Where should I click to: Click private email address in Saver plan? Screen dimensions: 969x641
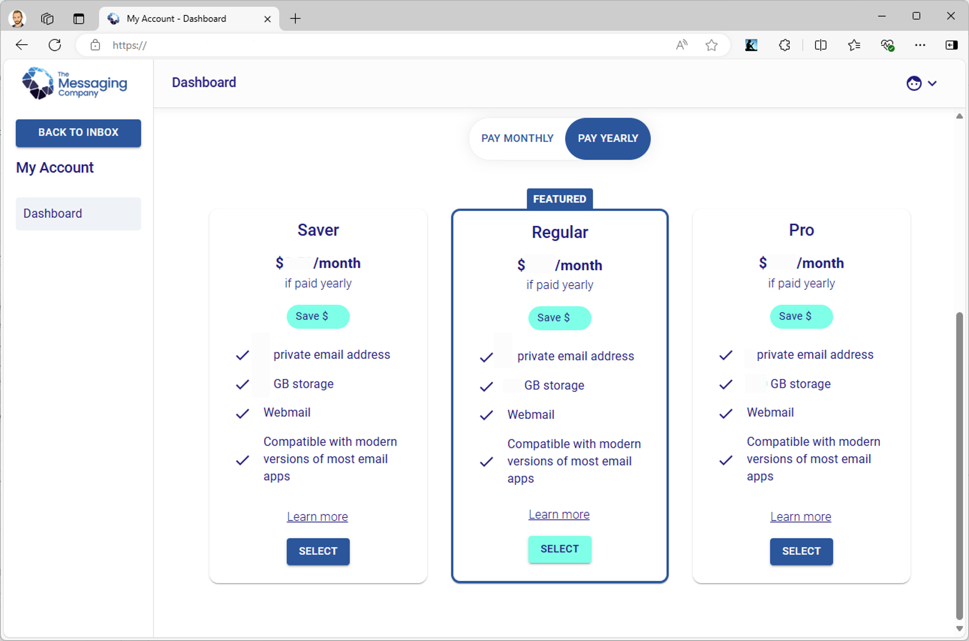(331, 355)
